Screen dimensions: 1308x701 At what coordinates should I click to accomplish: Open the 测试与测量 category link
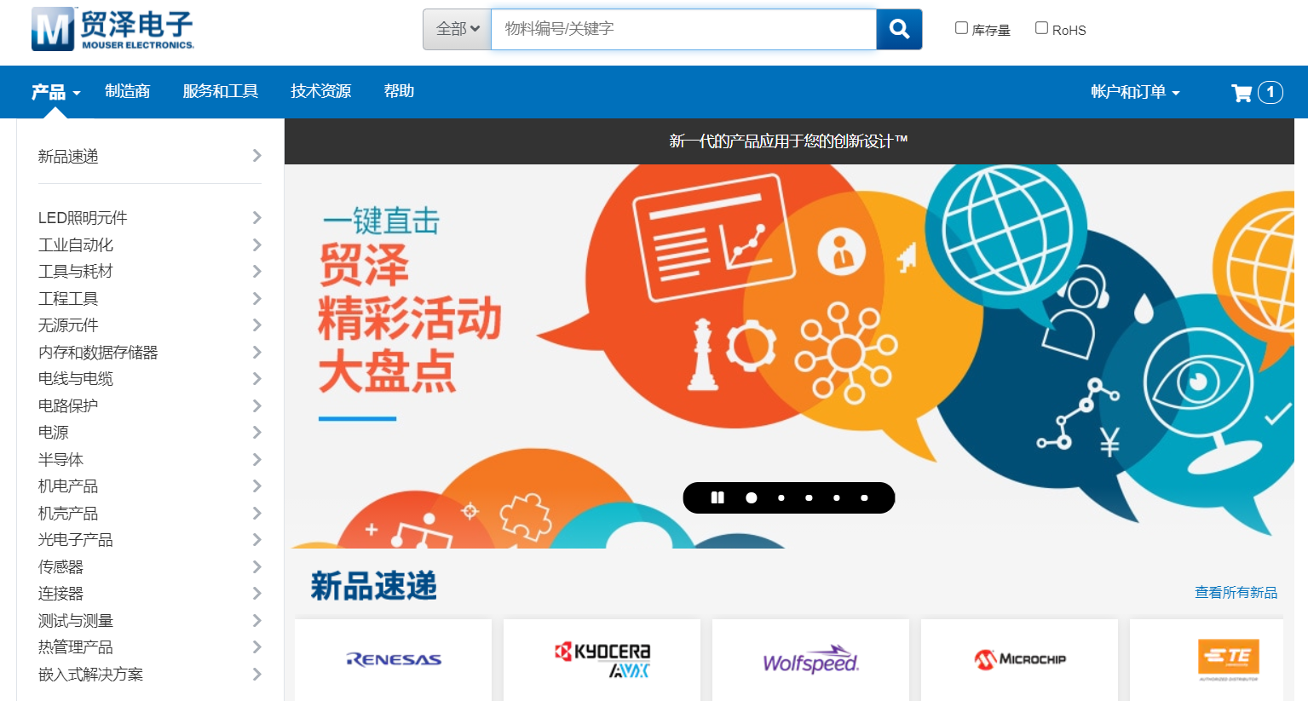(x=76, y=621)
